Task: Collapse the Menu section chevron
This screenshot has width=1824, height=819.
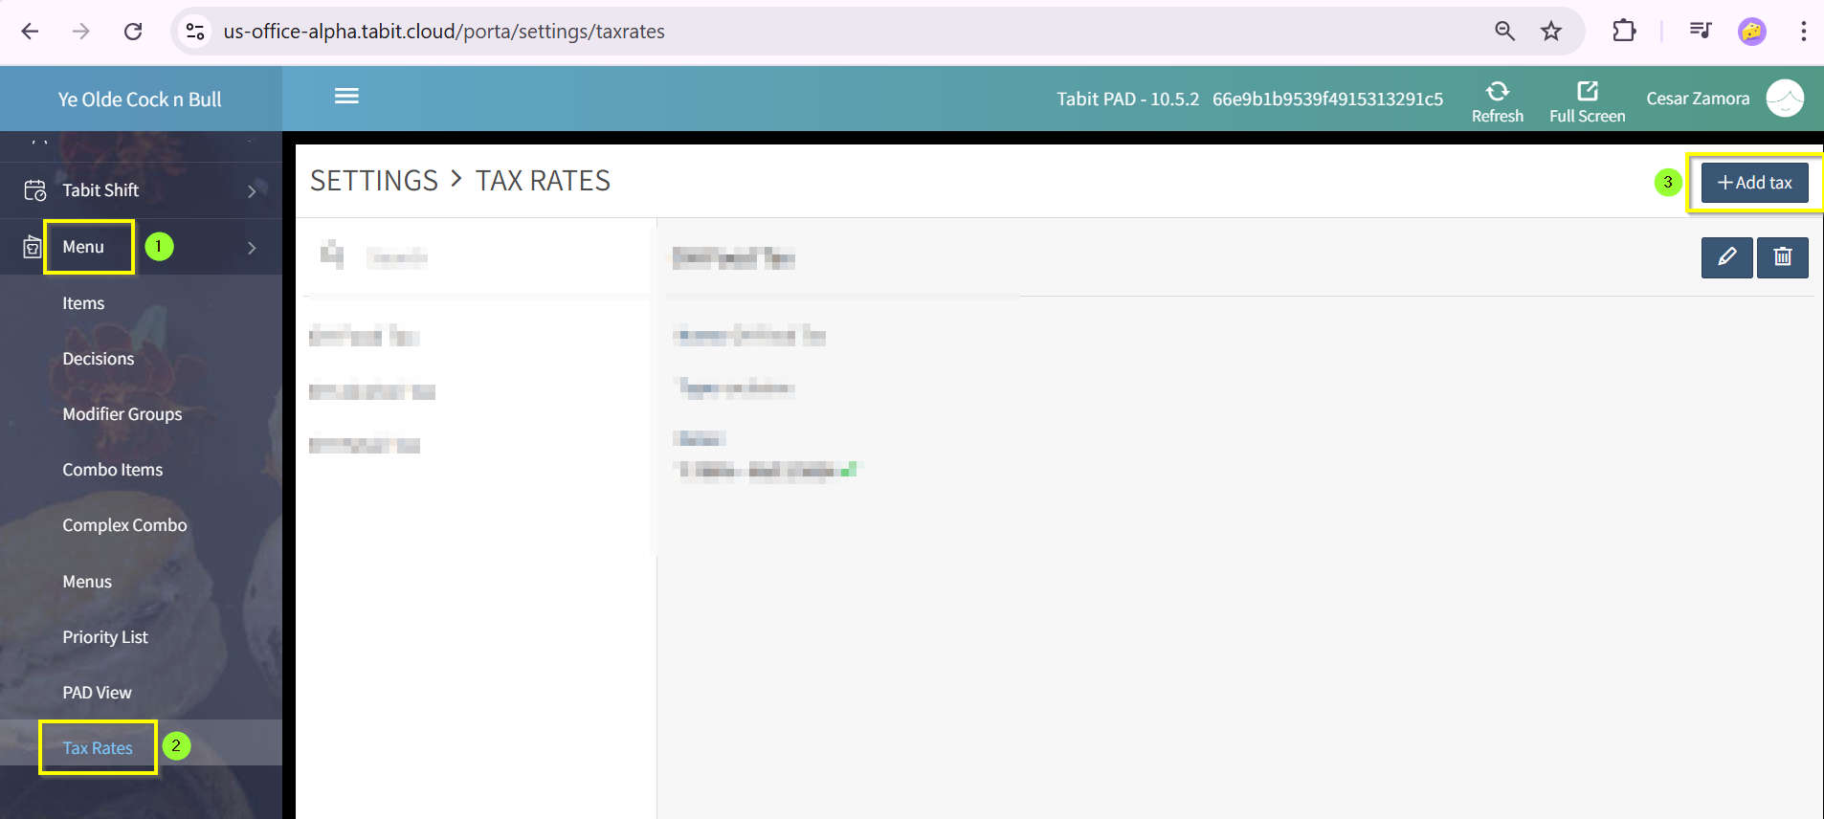Action: [x=252, y=248]
